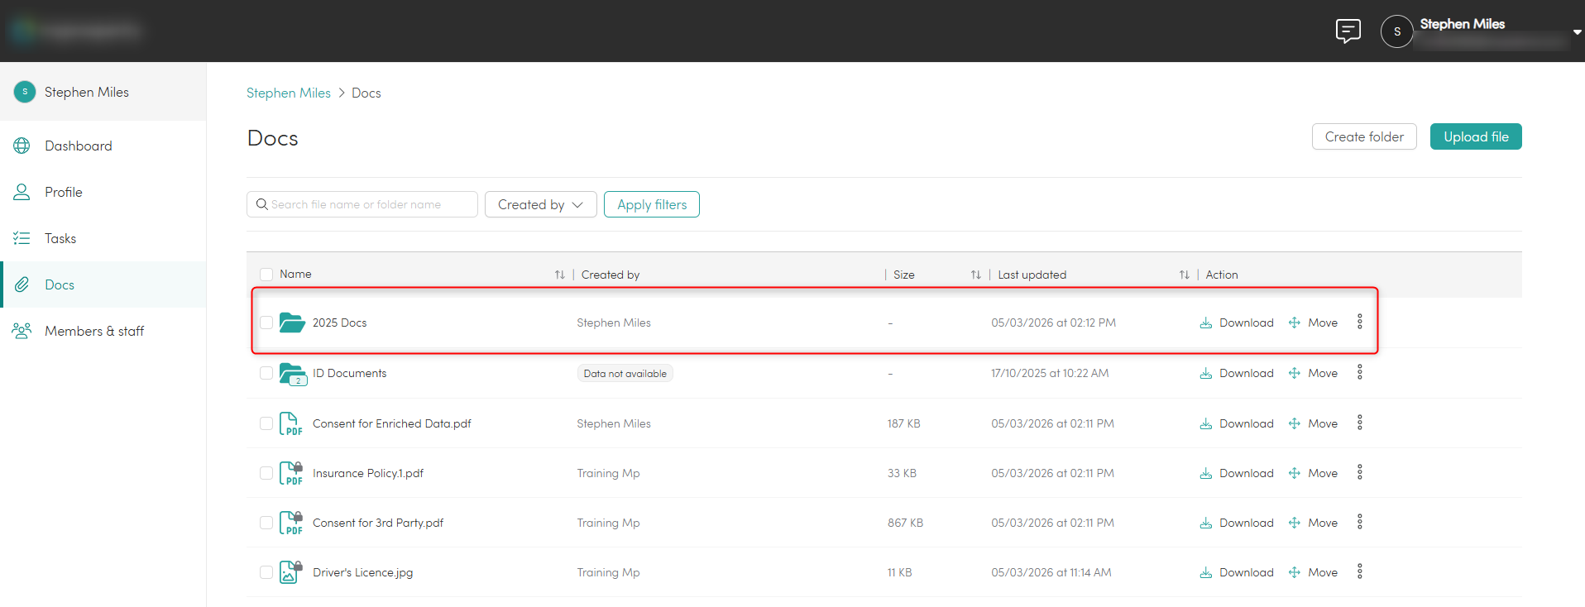Click the locked PDF icon for Consent for 3rd Party
This screenshot has height=607, width=1585.
[x=291, y=523]
